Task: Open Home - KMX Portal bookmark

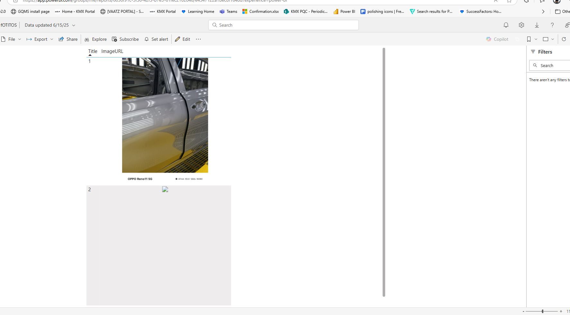Action: click(75, 12)
